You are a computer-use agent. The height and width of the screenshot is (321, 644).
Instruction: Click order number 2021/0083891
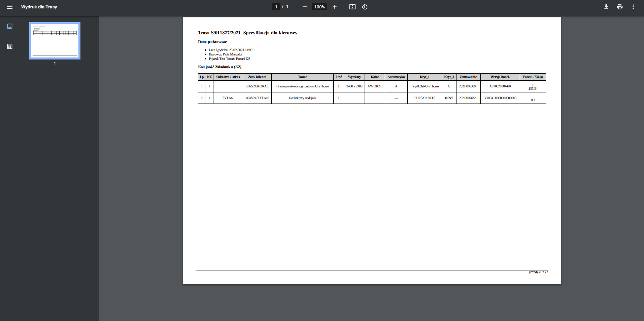click(x=468, y=86)
